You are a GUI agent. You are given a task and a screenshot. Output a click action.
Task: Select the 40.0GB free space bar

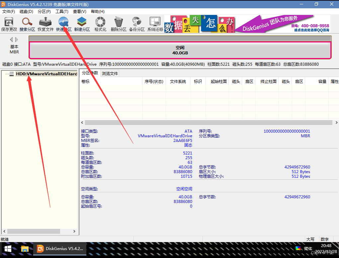click(180, 50)
